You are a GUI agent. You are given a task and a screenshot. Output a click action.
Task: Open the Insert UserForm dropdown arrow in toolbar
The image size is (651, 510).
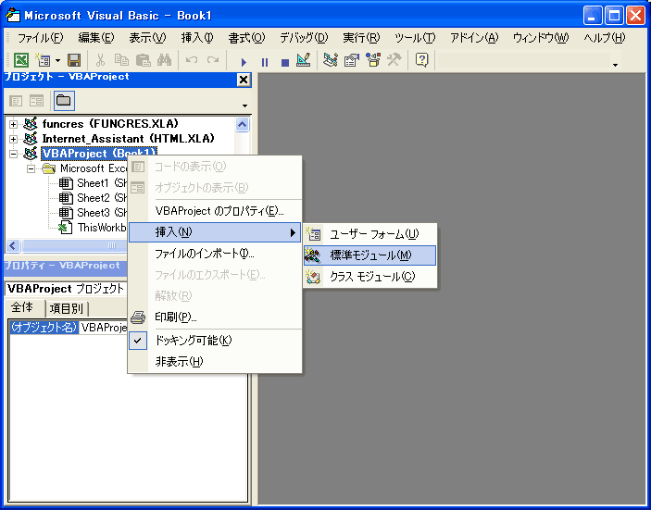pyautogui.click(x=57, y=60)
